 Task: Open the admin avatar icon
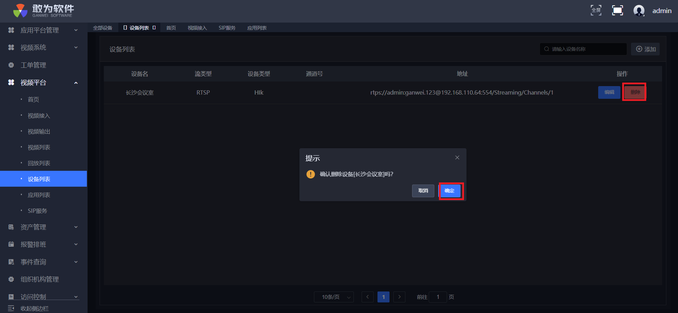tap(639, 11)
